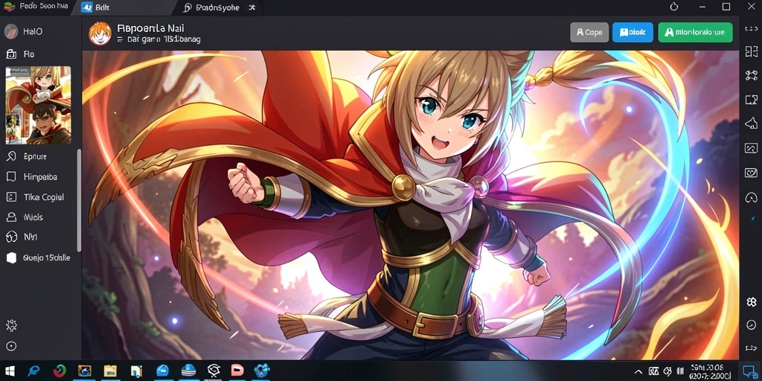
Task: Click the smiley face screen icon in right toolbar
Action: [752, 173]
